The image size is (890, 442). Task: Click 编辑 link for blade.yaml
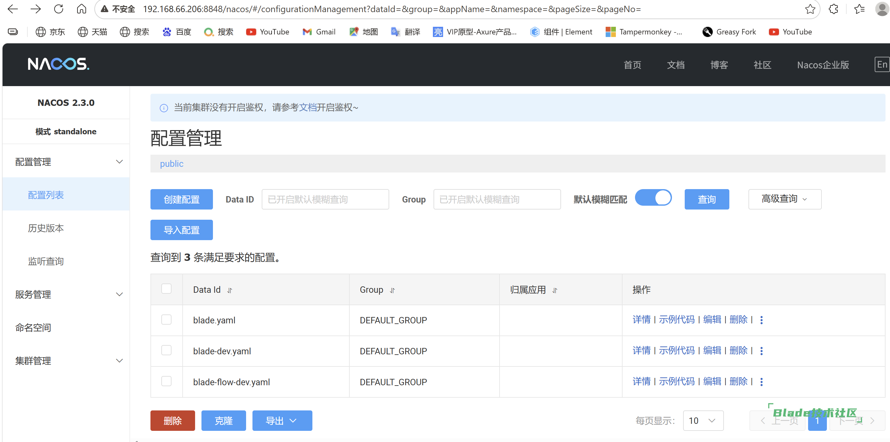[712, 320]
